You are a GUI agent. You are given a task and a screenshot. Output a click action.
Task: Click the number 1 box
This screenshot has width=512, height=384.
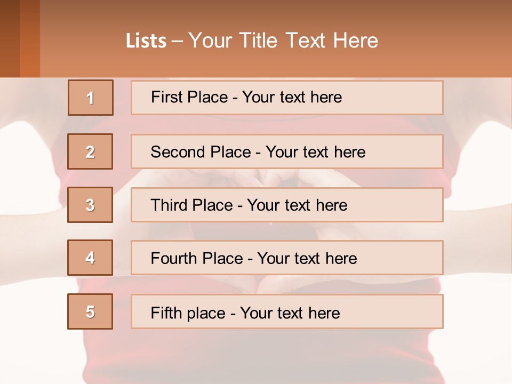point(91,98)
